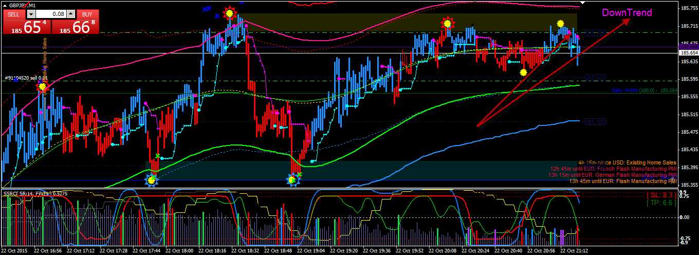This screenshot has width=699, height=255.
Task: Select the blue-spiked sun signal near 17:44 low
Action: pos(151,180)
